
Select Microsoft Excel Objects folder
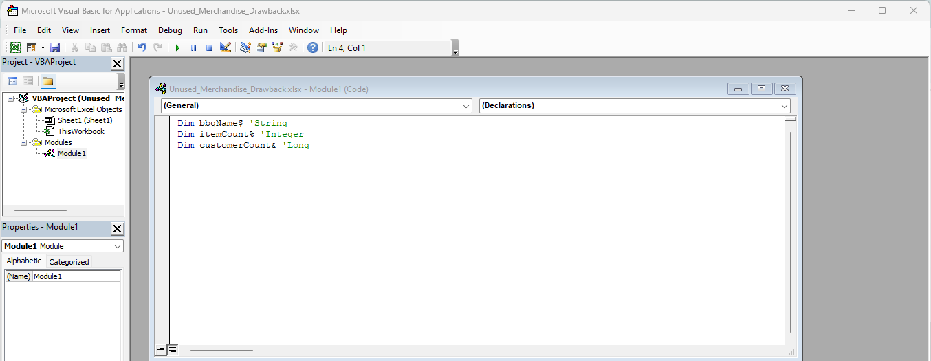coord(83,109)
